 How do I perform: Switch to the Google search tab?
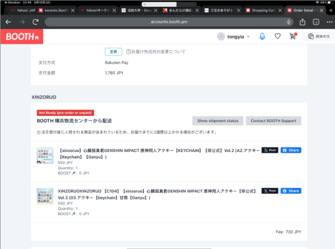(137, 10)
